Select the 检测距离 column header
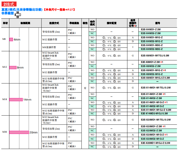The height and width of the screenshot is (150, 181). pyautogui.click(x=25, y=23)
